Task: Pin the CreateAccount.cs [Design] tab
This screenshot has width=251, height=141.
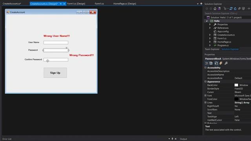Action: (61, 4)
